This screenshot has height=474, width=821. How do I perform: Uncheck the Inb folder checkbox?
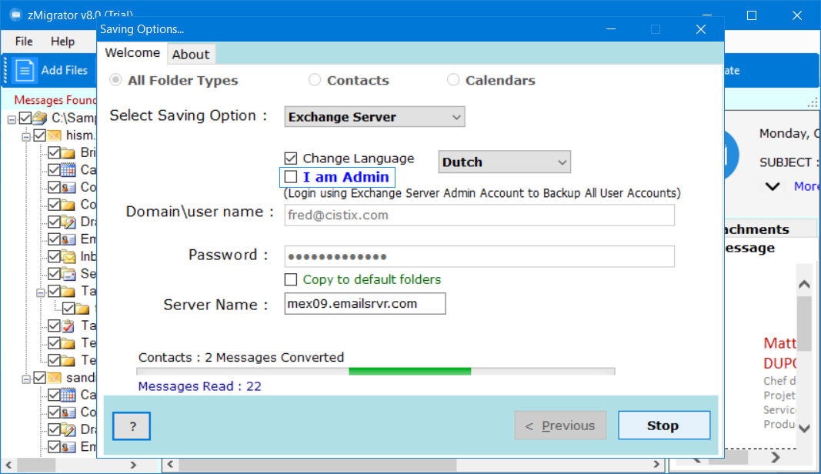point(54,257)
